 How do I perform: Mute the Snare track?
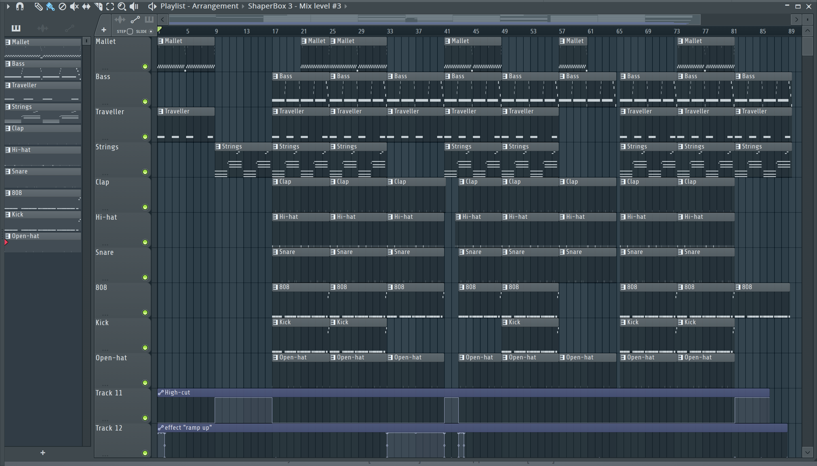pos(145,278)
